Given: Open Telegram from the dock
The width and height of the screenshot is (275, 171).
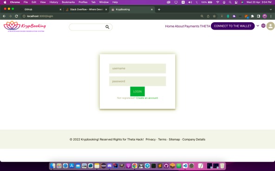Looking at the screenshot, I should 147,165.
